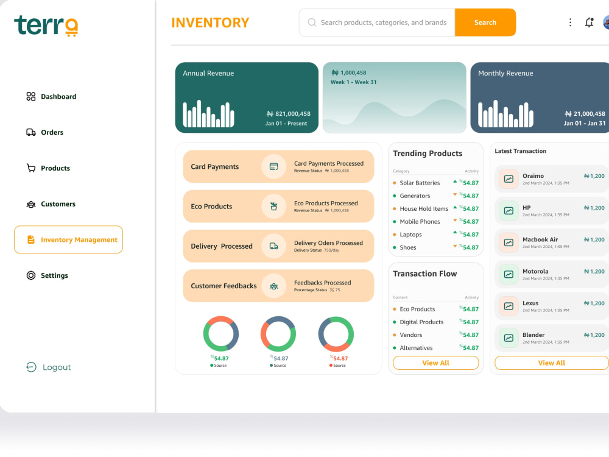Select Generators in Trending Products
Image resolution: width=609 pixels, height=457 pixels.
point(436,196)
